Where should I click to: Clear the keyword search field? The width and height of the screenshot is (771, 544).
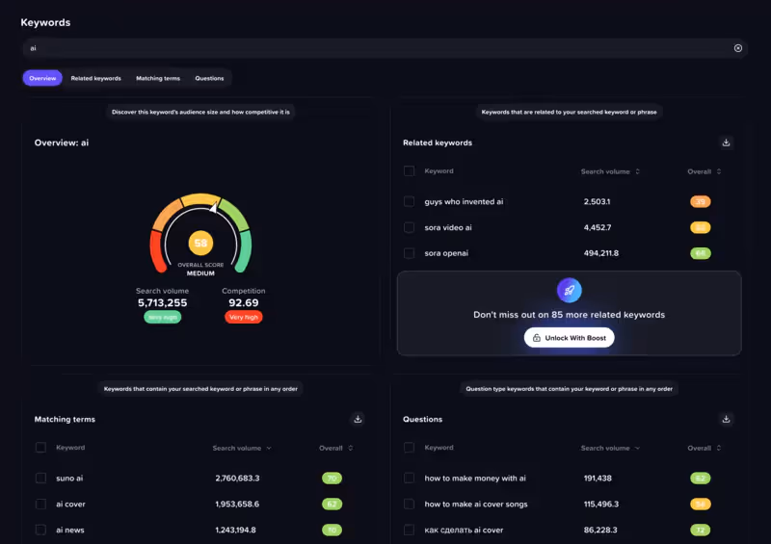[737, 48]
